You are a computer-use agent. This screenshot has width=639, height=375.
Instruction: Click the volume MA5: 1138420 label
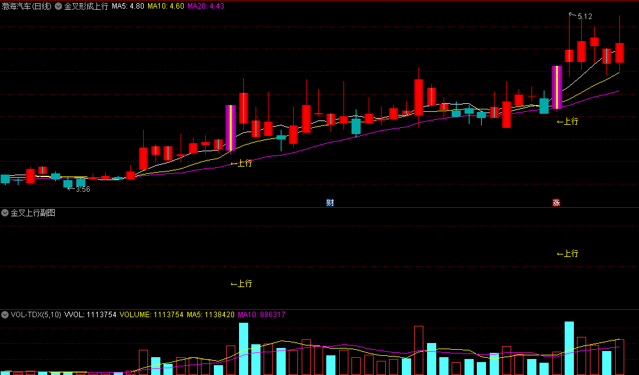[211, 315]
